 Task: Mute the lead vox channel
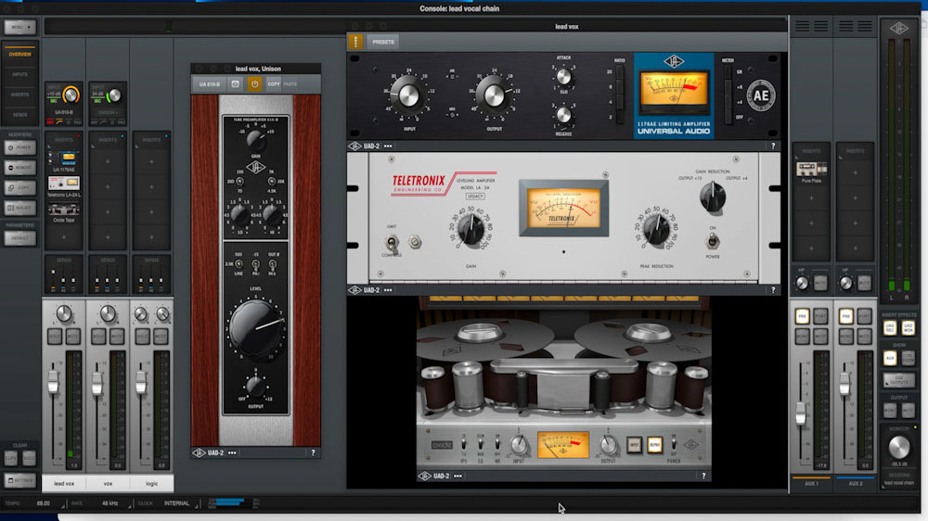point(71,336)
